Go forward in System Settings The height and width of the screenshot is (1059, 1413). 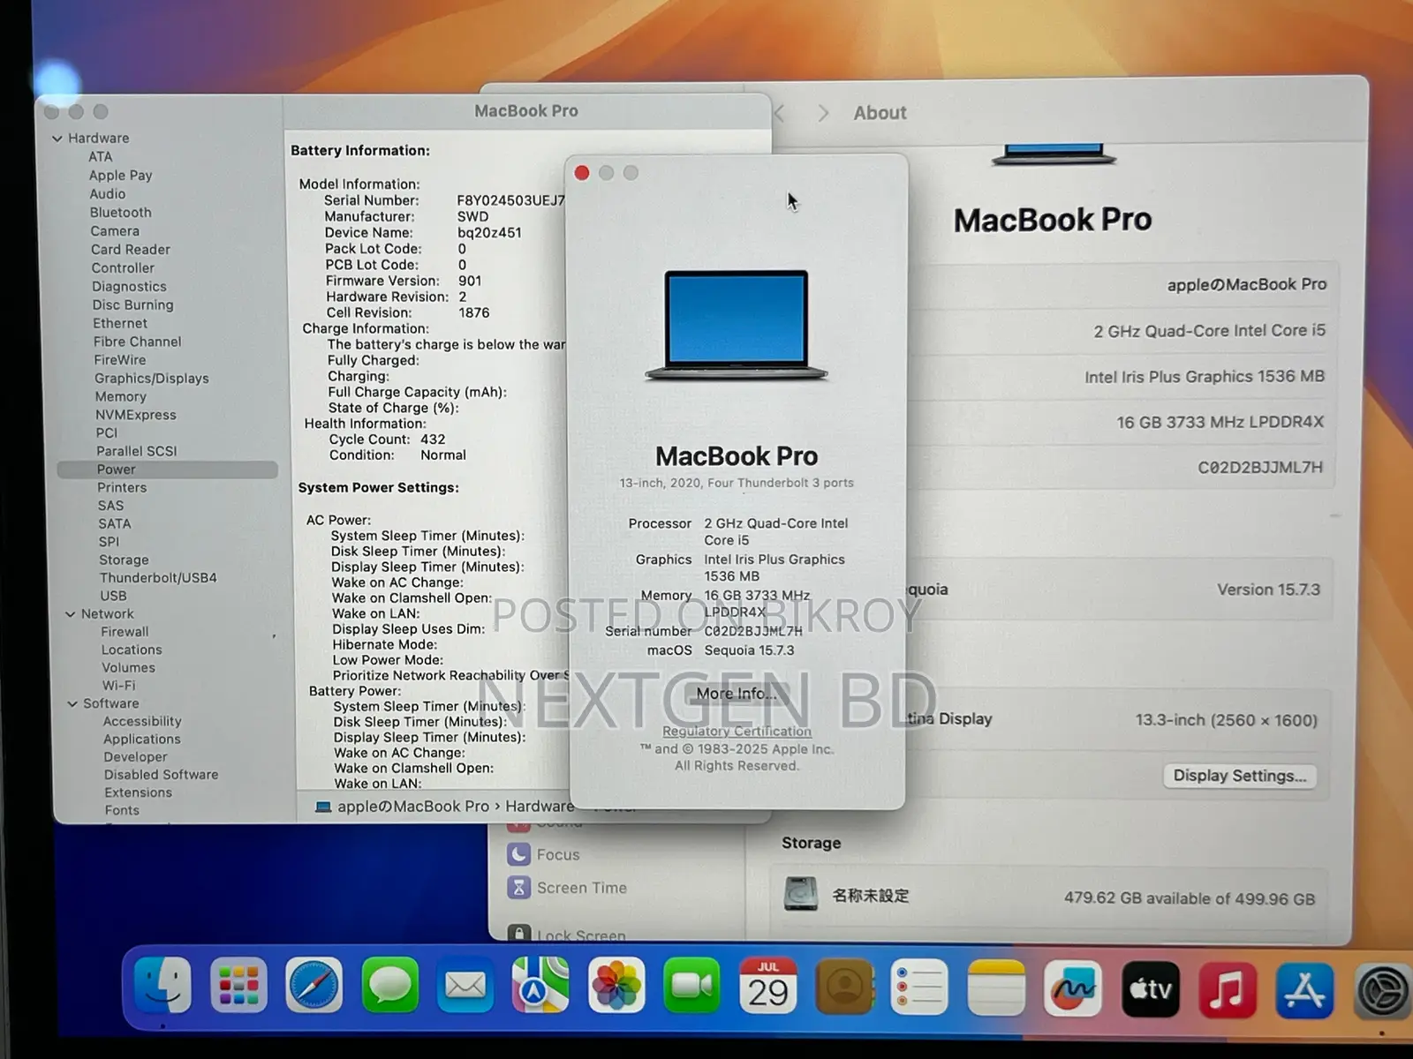pos(823,113)
